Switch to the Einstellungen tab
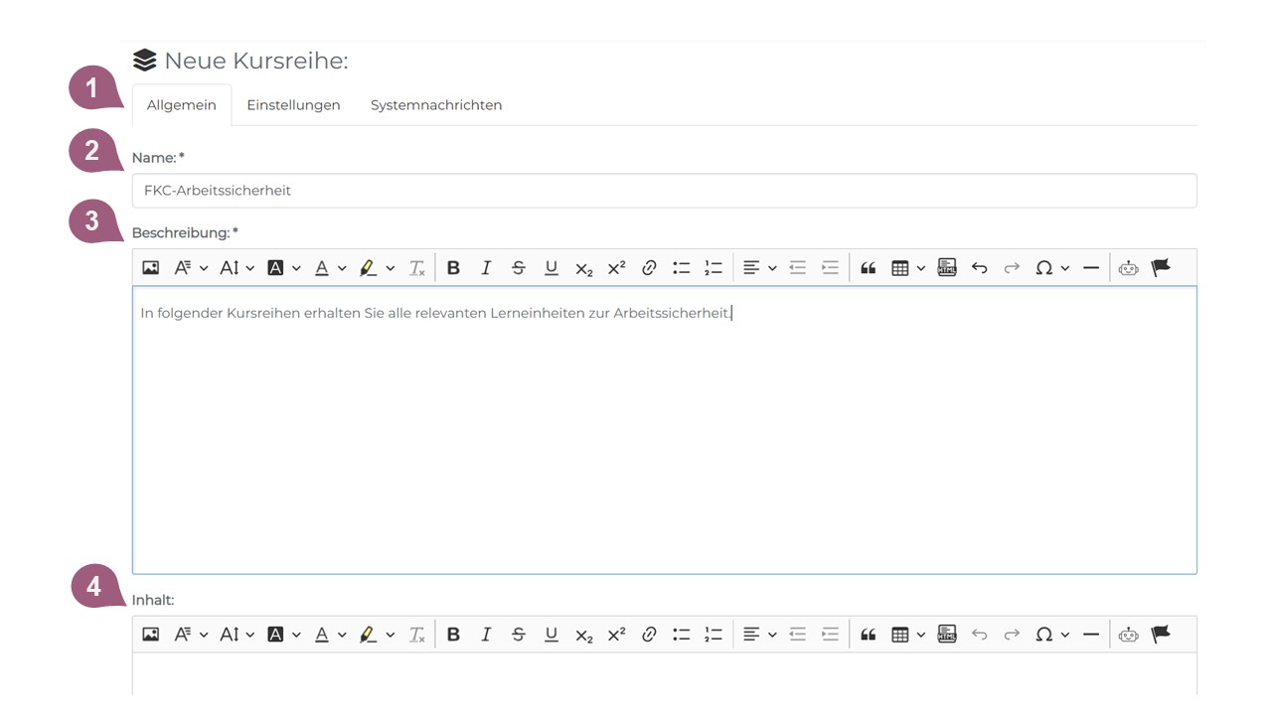 (x=293, y=105)
